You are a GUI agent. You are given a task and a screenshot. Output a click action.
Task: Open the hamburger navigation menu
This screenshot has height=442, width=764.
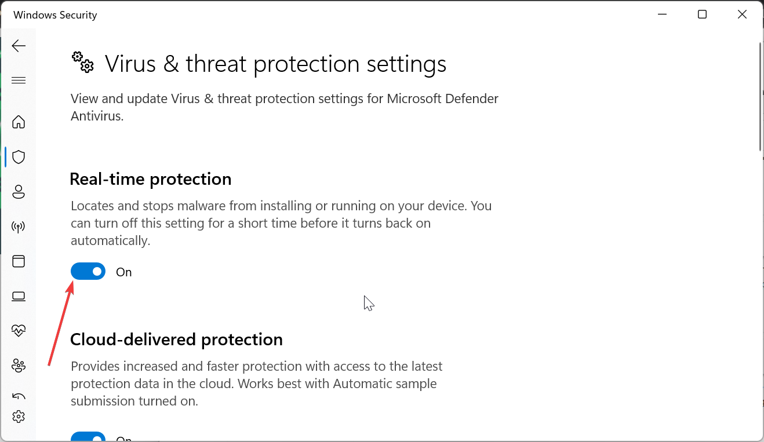19,81
